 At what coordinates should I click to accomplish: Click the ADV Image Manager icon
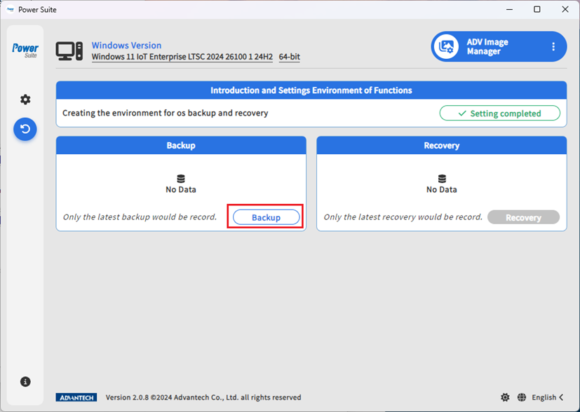[447, 47]
